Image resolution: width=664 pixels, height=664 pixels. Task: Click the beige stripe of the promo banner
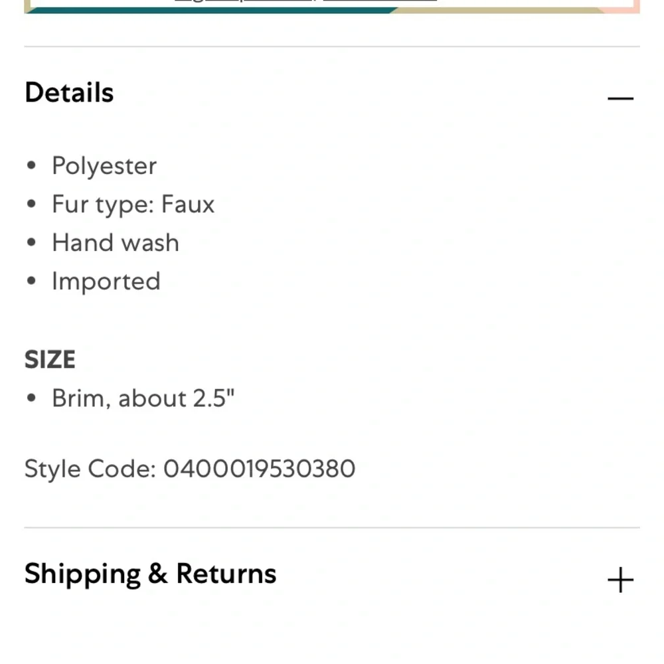click(495, 10)
